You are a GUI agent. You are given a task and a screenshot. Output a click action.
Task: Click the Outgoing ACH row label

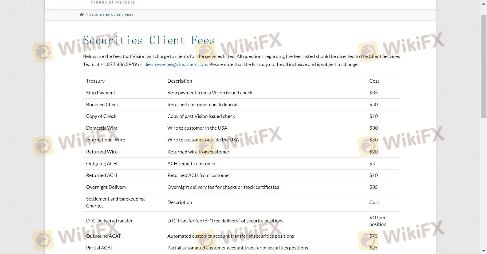[101, 164]
